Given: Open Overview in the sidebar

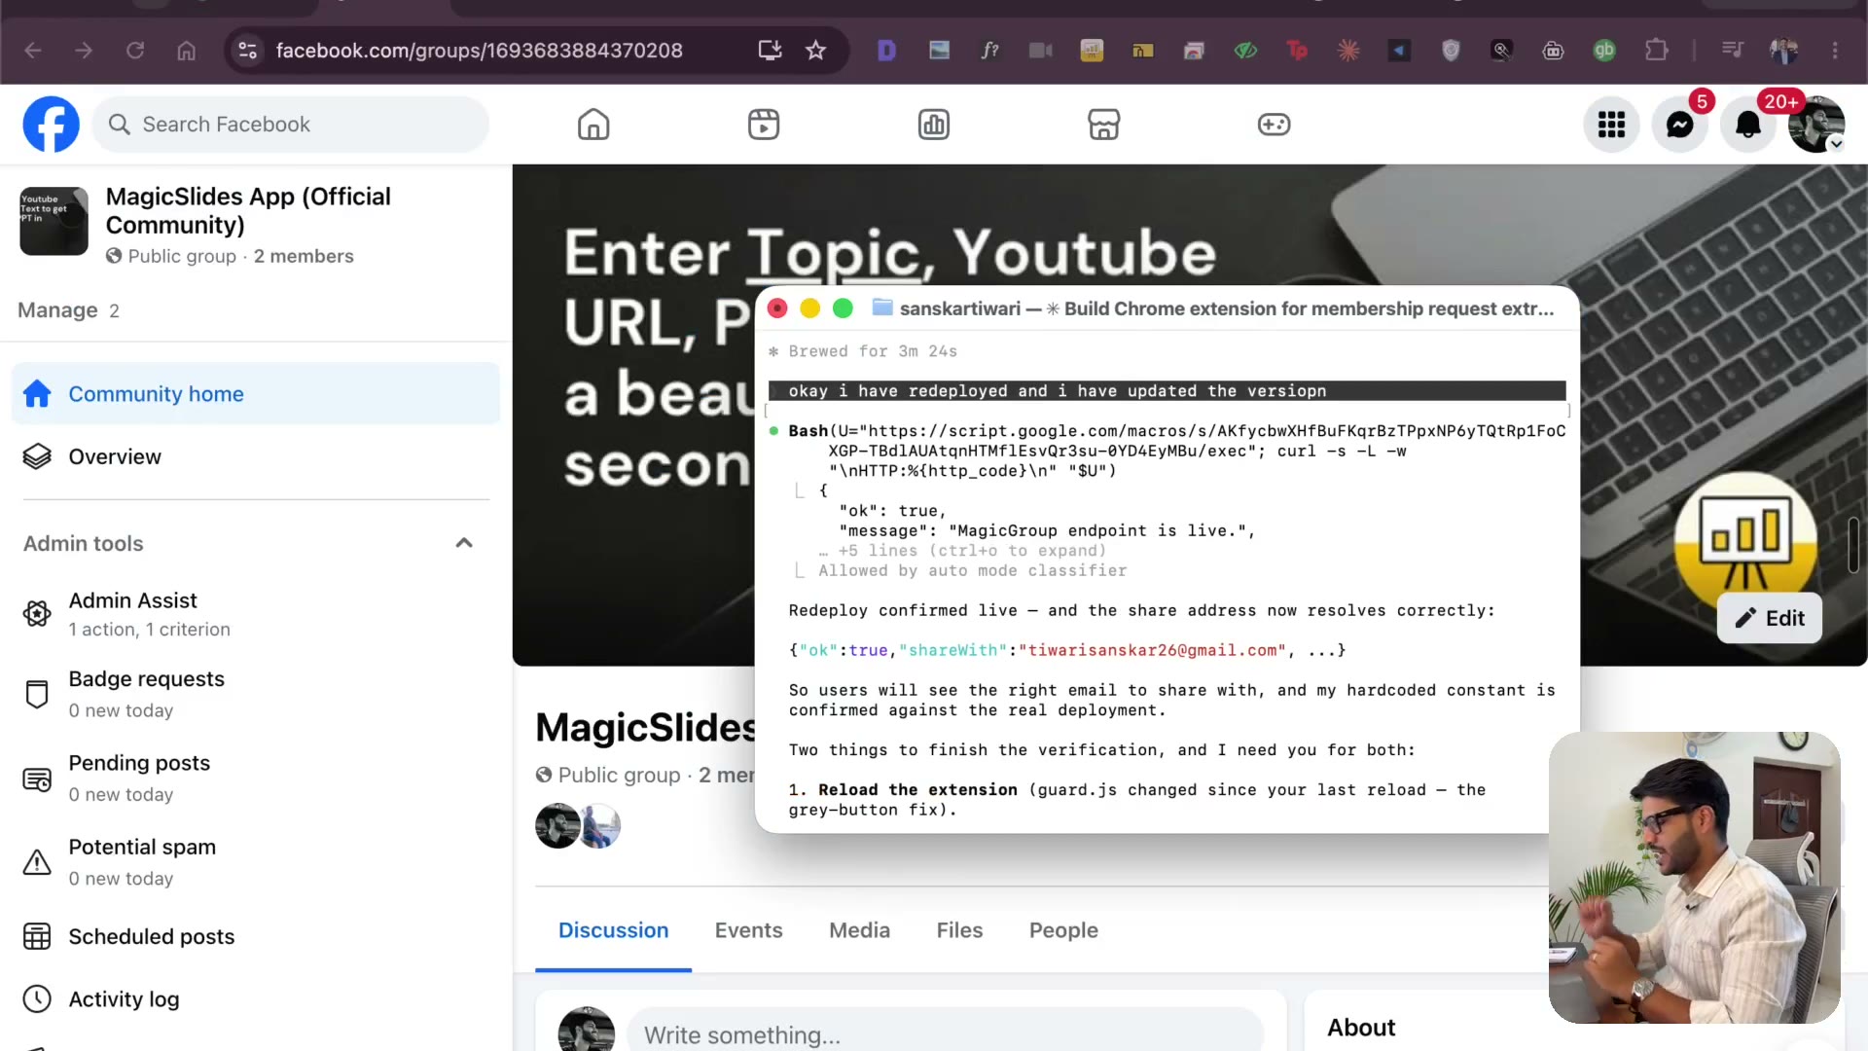Looking at the screenshot, I should pos(256,456).
